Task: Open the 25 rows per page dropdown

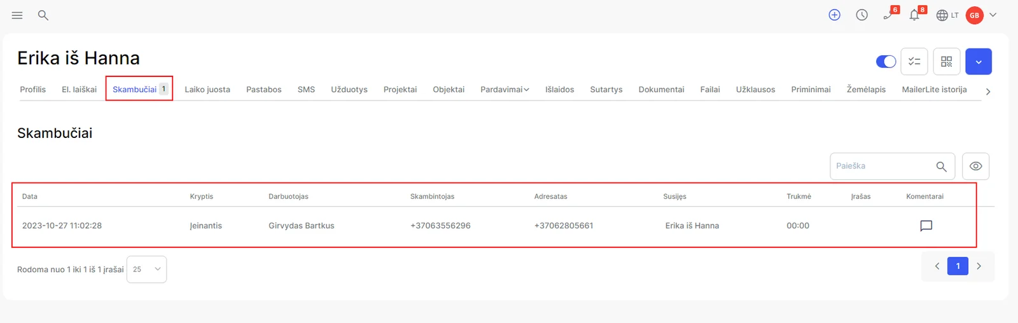Action: [x=146, y=270]
